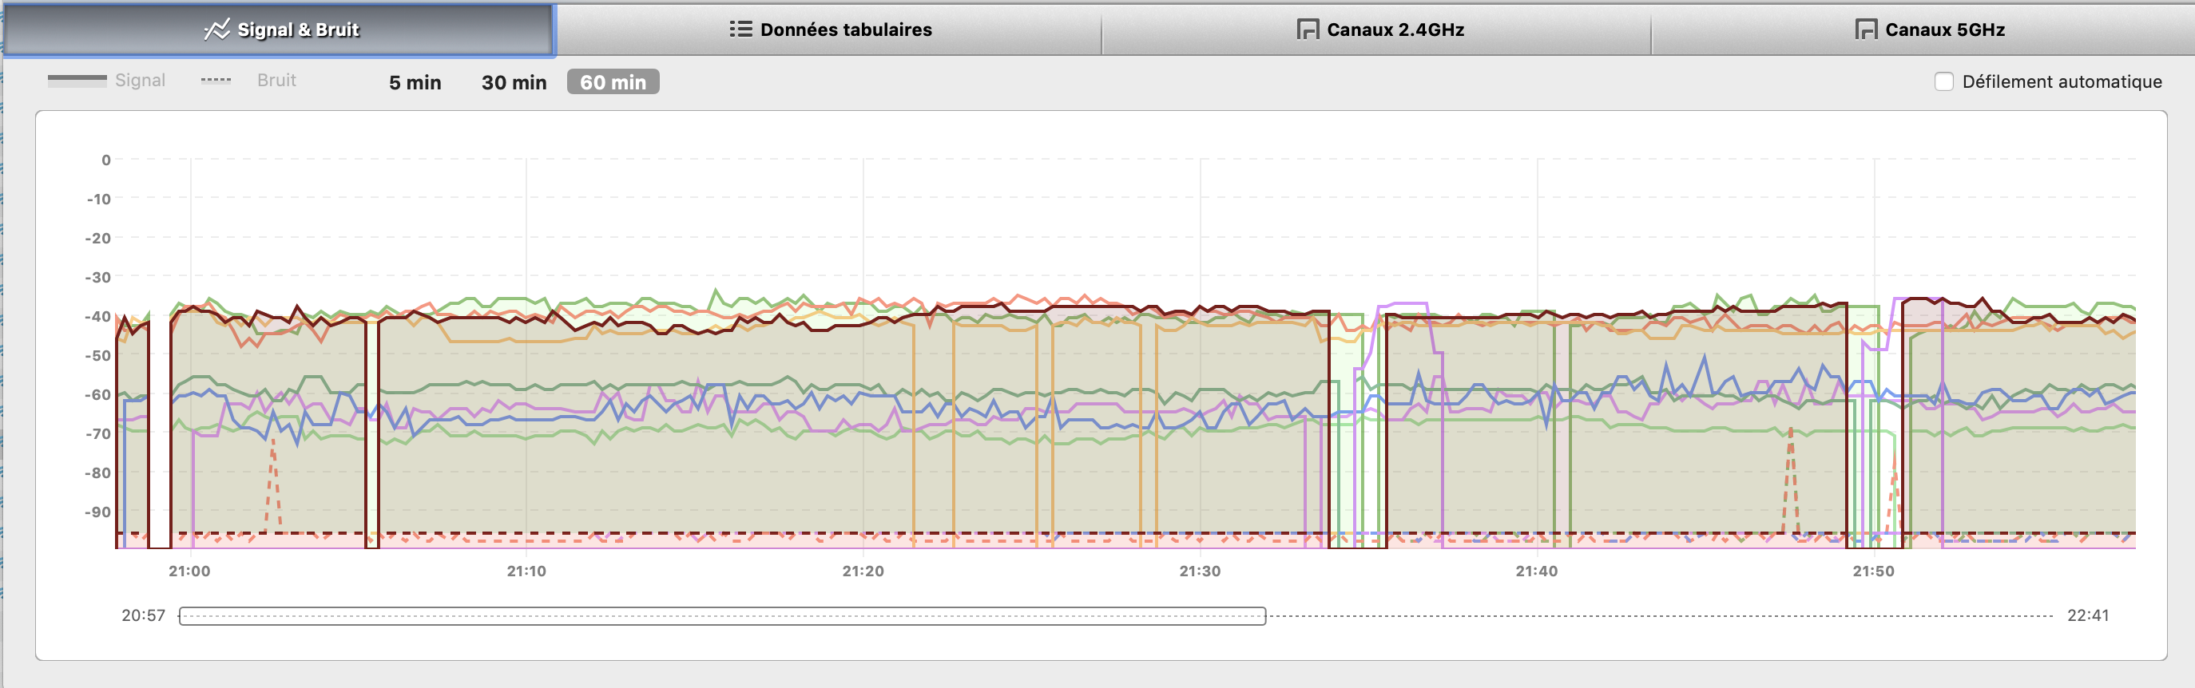The width and height of the screenshot is (2195, 688).
Task: Select the 5 min time range
Action: pyautogui.click(x=415, y=82)
